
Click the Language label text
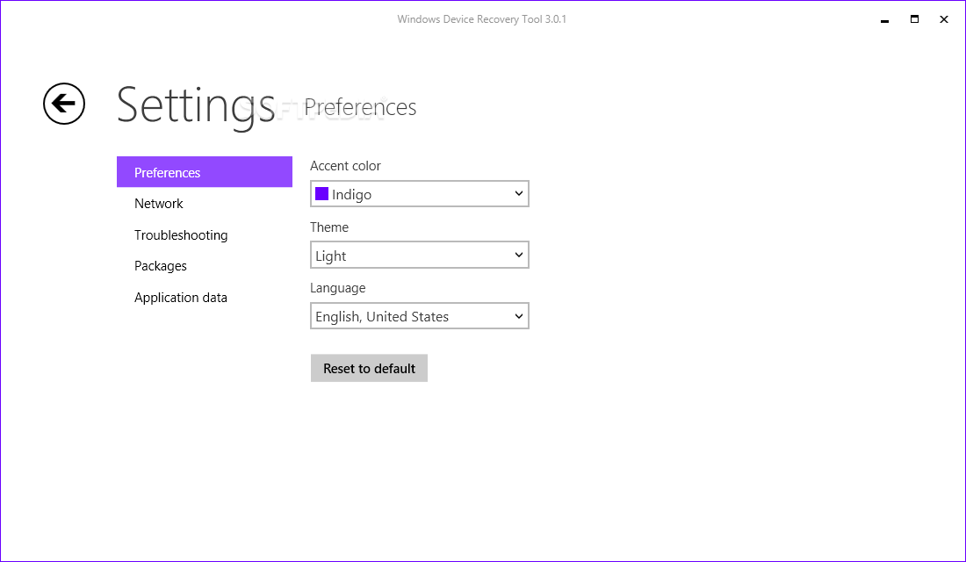pos(337,288)
